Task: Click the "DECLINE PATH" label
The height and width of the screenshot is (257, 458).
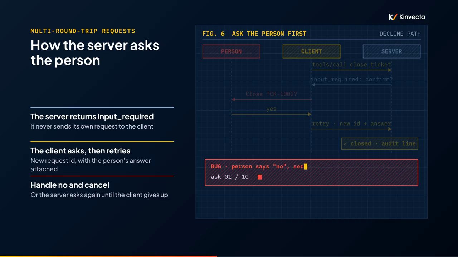Action: pyautogui.click(x=400, y=34)
